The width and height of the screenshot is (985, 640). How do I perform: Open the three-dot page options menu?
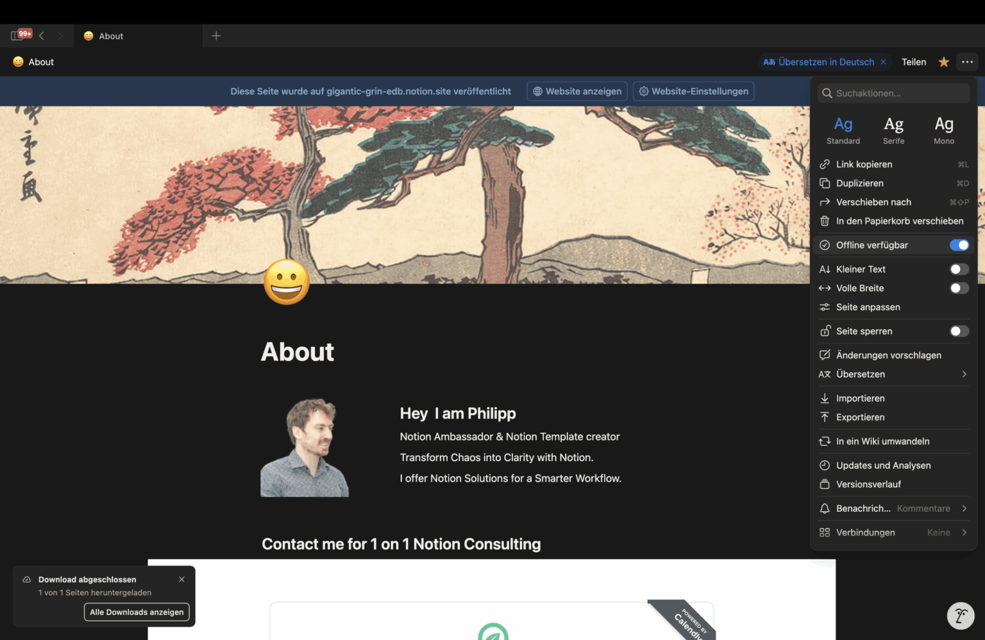tap(967, 62)
